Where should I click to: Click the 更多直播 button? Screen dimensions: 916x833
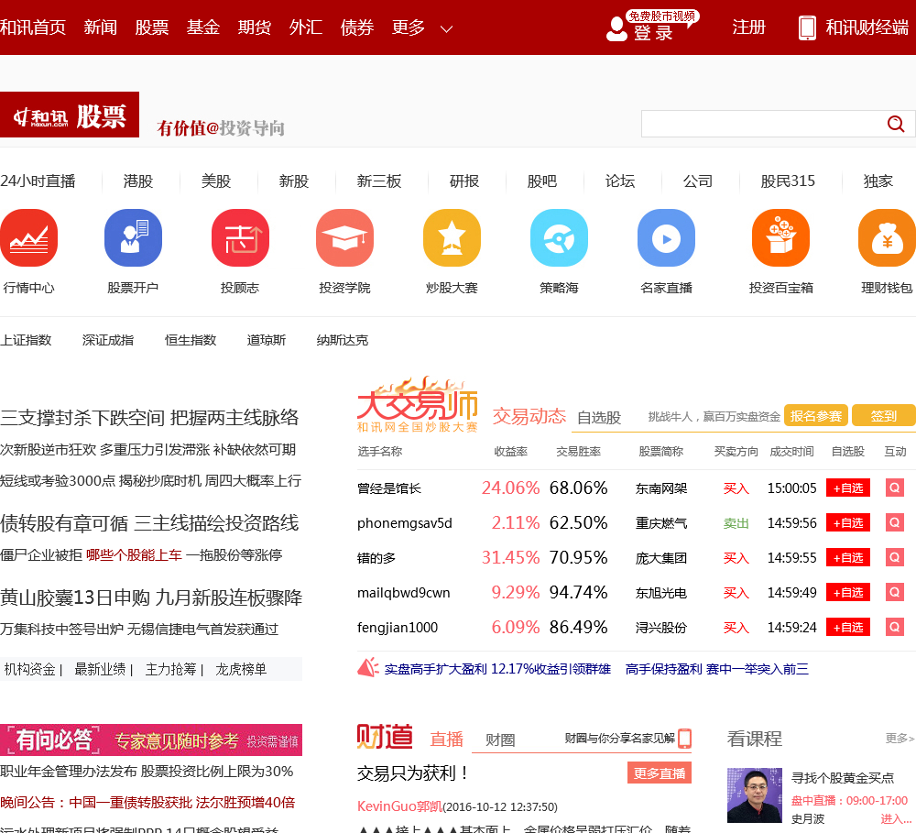click(x=660, y=773)
